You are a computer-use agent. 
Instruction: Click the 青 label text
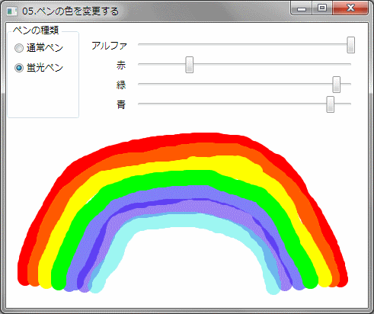pos(121,104)
